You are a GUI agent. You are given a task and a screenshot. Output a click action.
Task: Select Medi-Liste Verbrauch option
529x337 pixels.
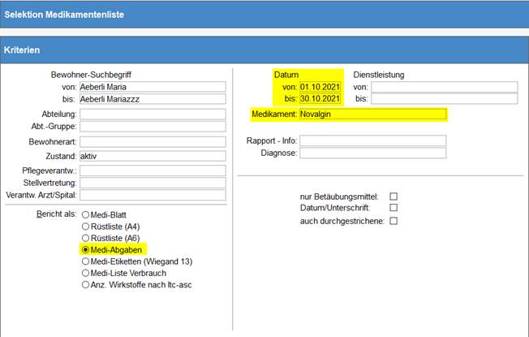click(85, 273)
